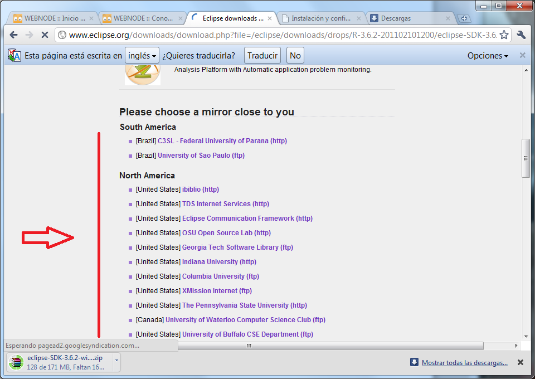Open Mostrar todas las descargas link

pos(464,363)
